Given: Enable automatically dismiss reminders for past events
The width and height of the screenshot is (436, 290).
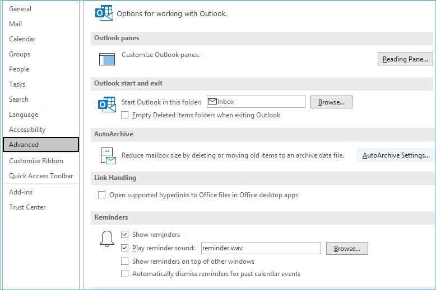Looking at the screenshot, I should click(x=125, y=274).
